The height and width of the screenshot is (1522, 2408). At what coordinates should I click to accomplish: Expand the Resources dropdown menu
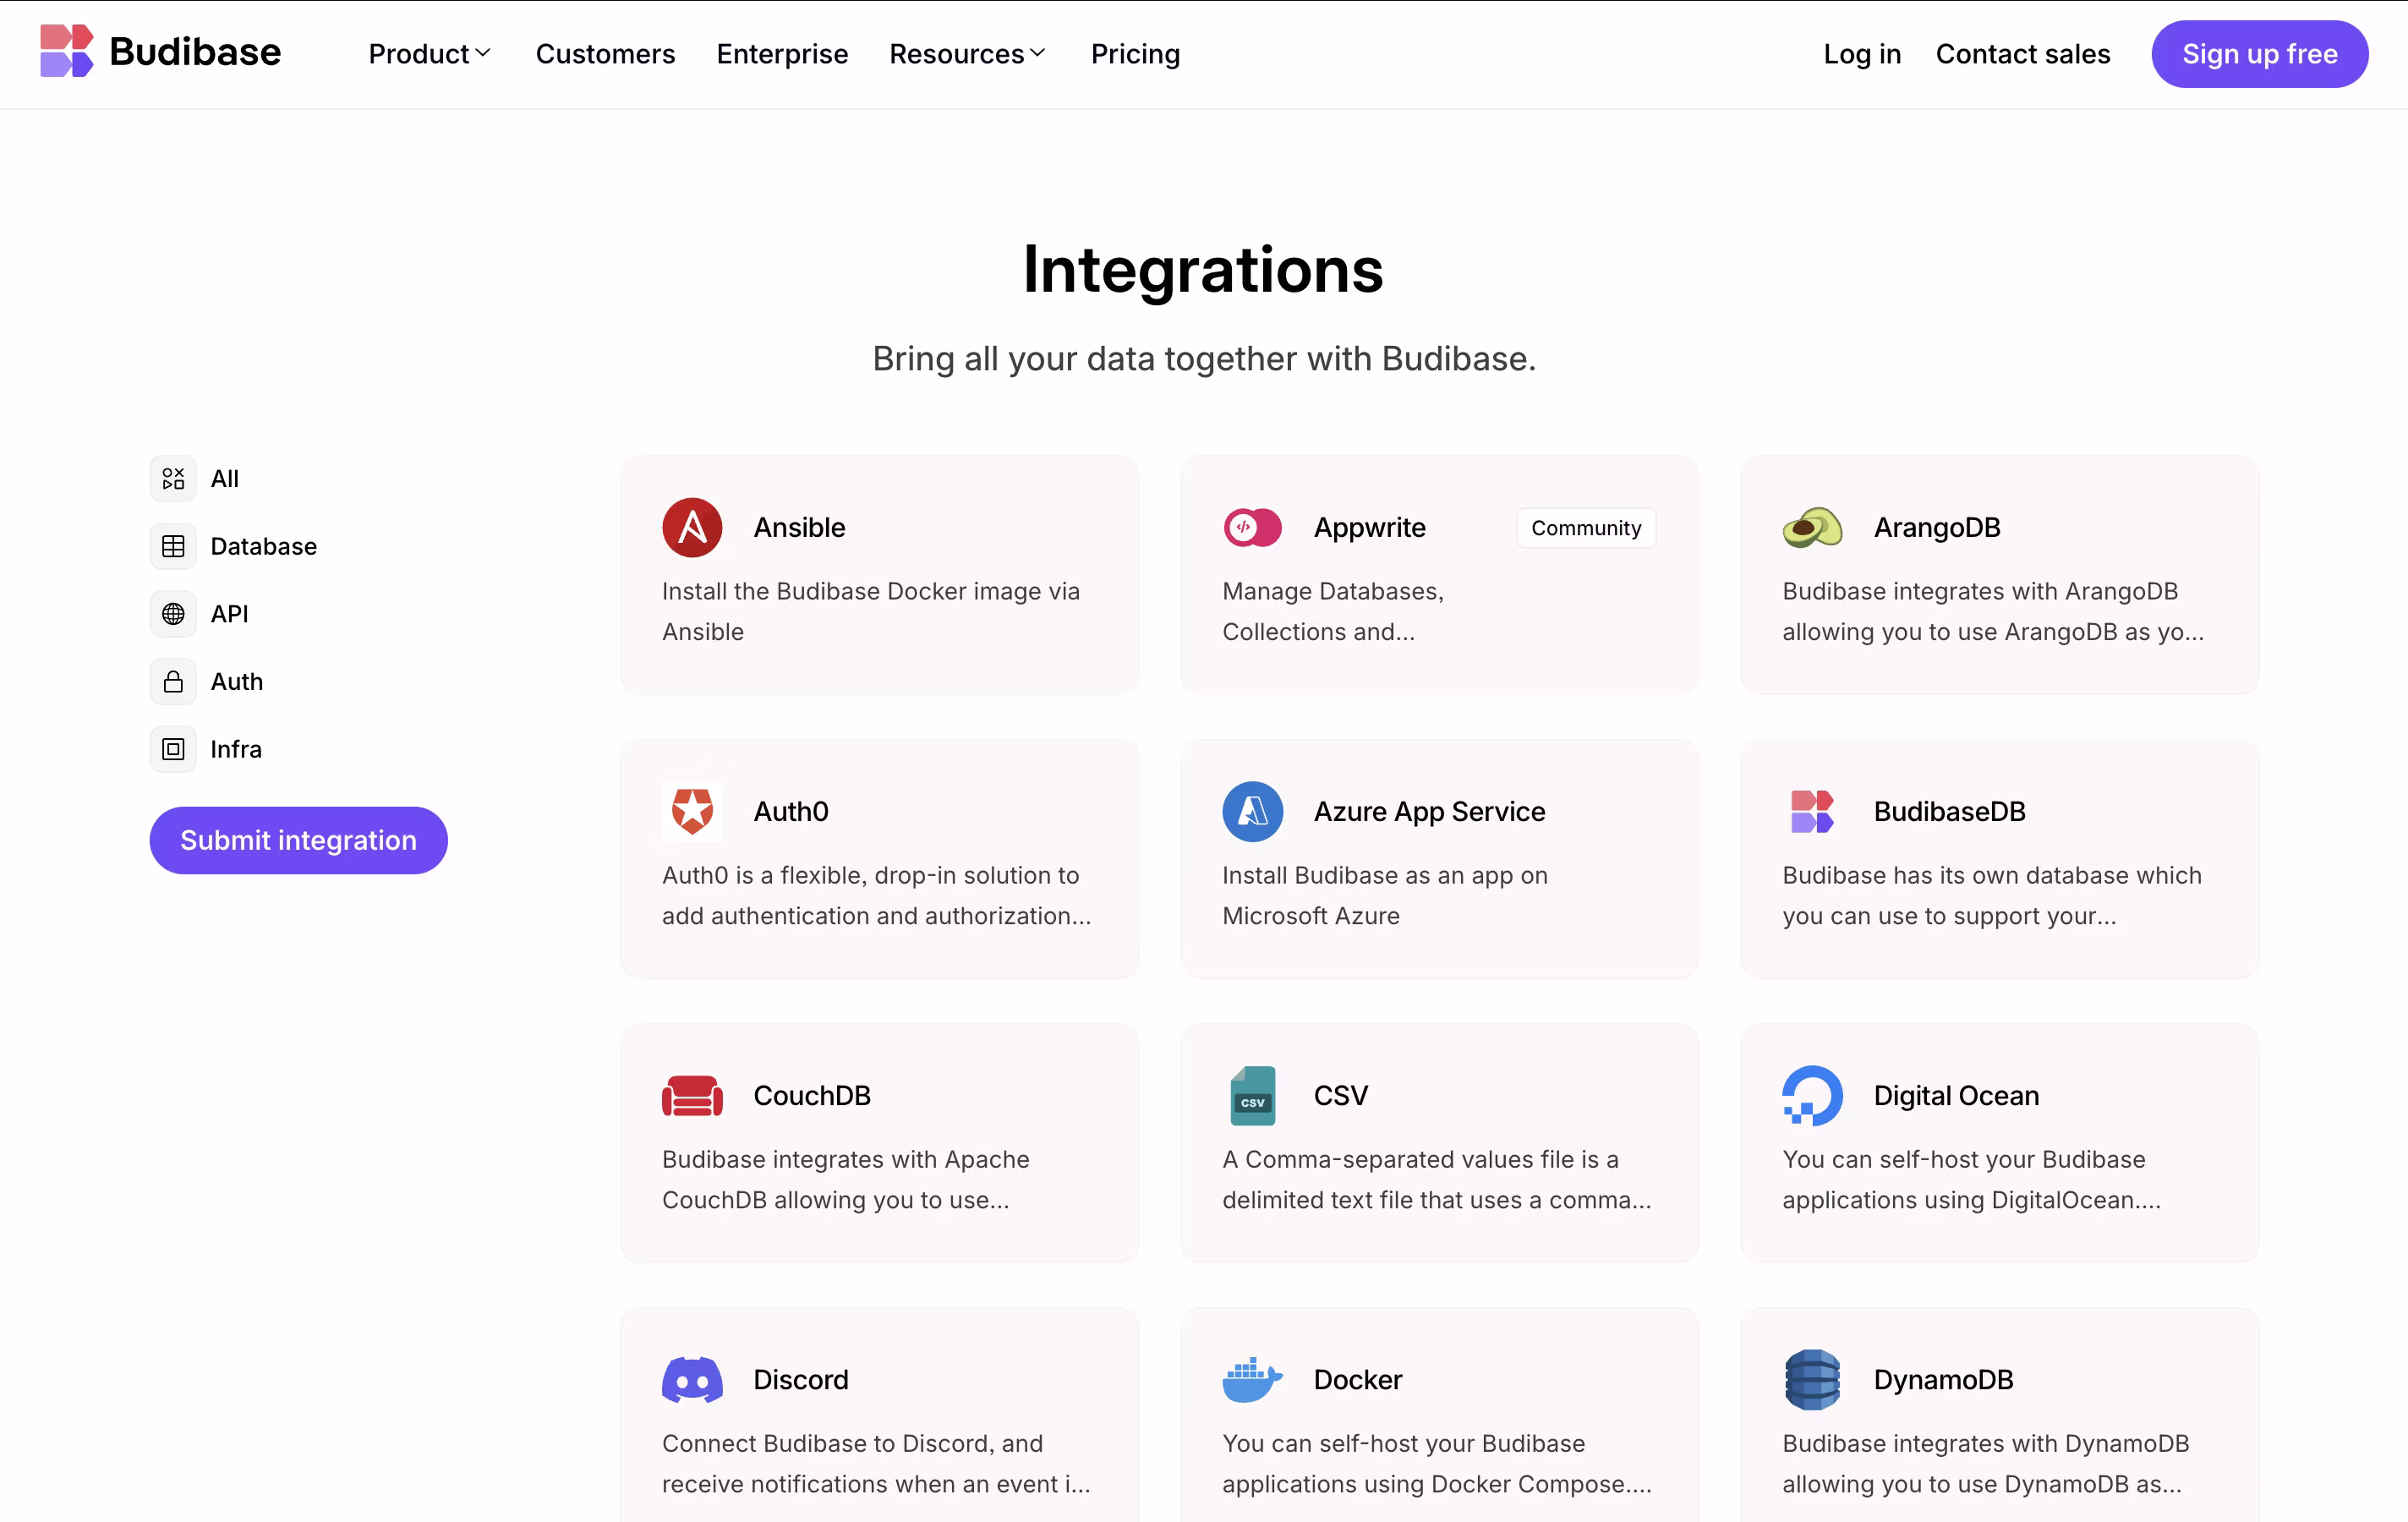[967, 54]
